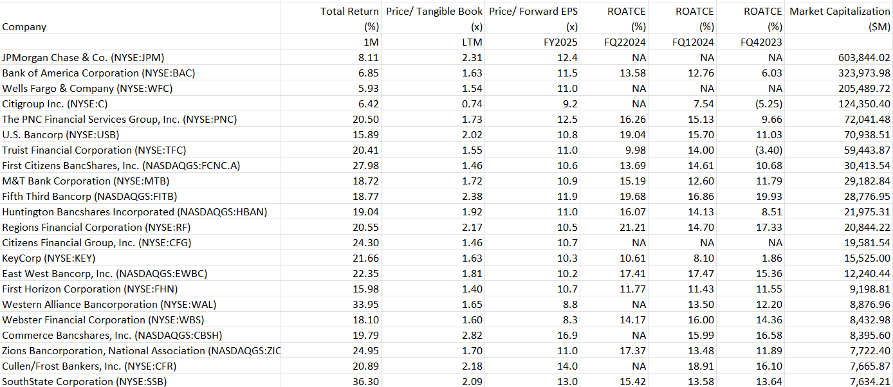Click Zions market cap 7,722.40
893x387 pixels.
point(840,350)
